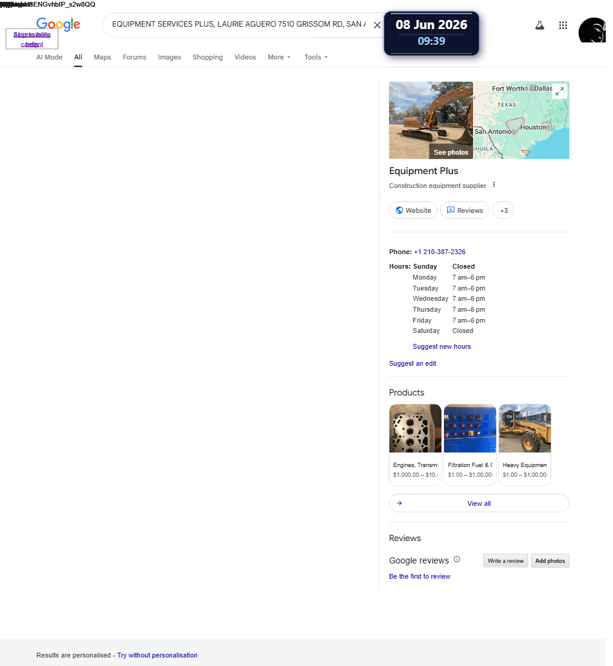Open the three-dot menu beside Construction equipment supplier
The height and width of the screenshot is (666, 613).
[x=494, y=185]
